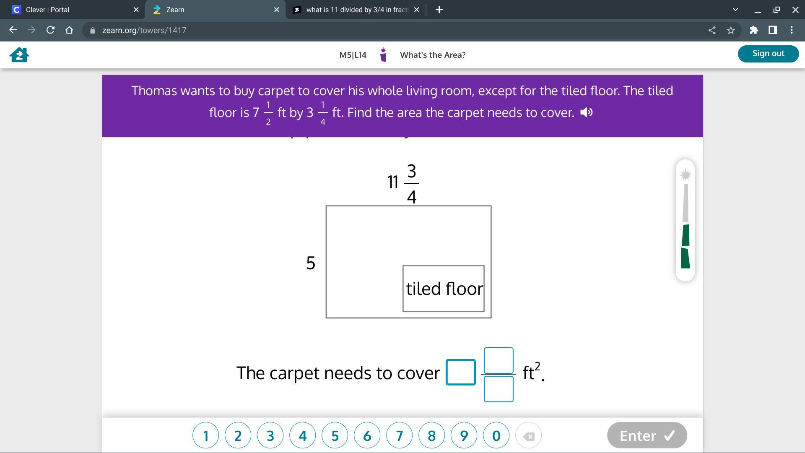
Task: Open the side panel icon
Action: [772, 30]
